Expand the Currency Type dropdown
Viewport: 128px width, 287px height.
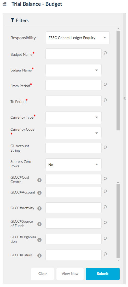coord(73,118)
